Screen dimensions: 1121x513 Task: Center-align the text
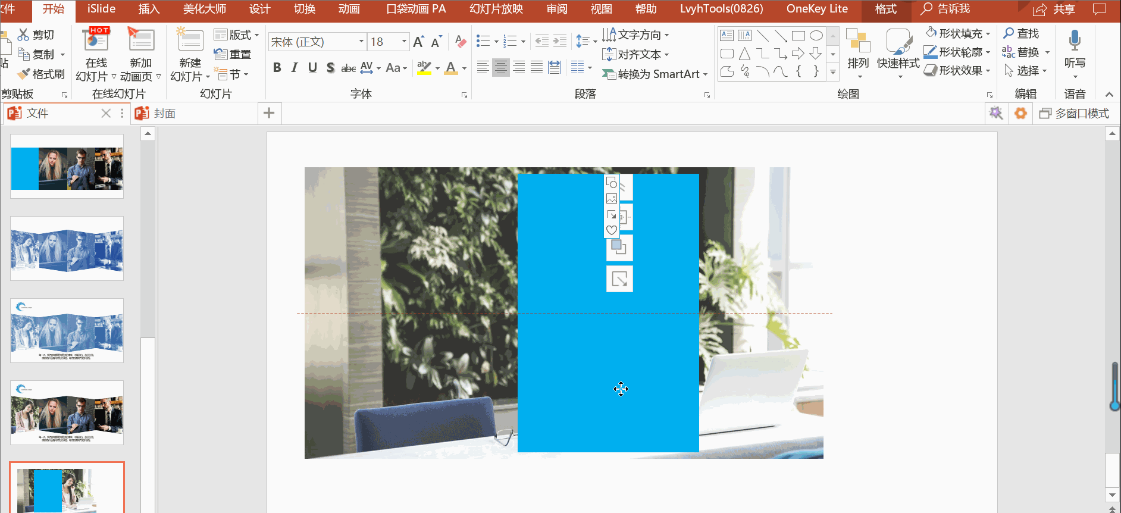pyautogui.click(x=501, y=68)
